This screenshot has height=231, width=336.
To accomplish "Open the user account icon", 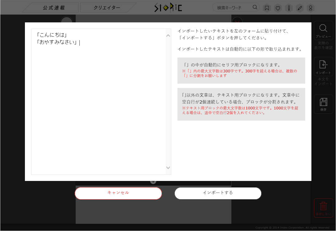I will pyautogui.click(x=310, y=8).
